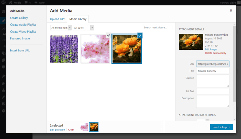Click Delete Permanently link

click(215, 53)
